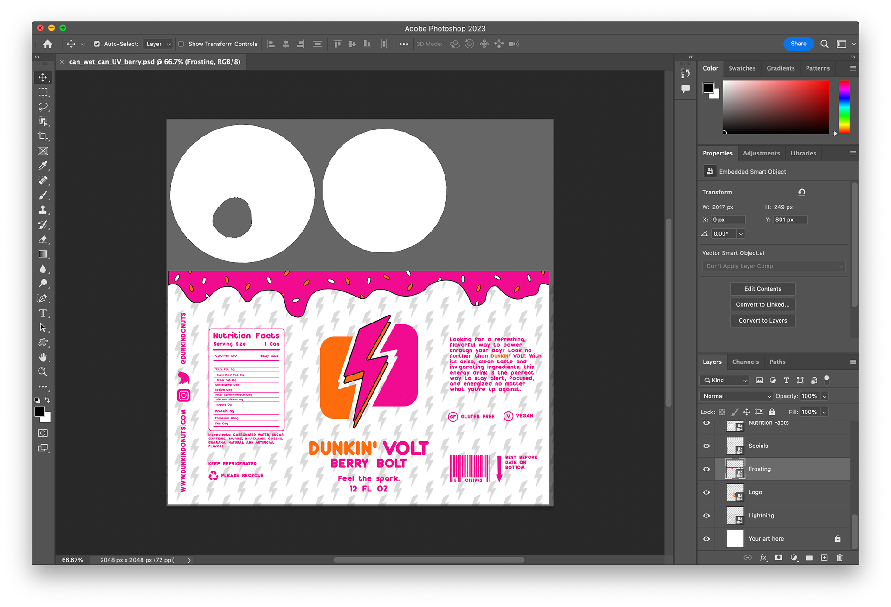Image resolution: width=891 pixels, height=607 pixels.
Task: Hide the Frosting layer
Action: point(706,469)
